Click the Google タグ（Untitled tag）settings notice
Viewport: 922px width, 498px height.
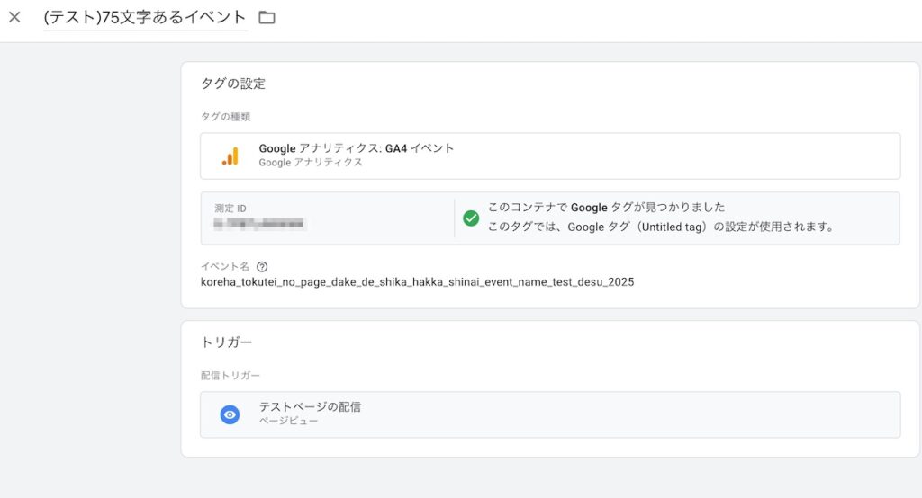point(660,227)
